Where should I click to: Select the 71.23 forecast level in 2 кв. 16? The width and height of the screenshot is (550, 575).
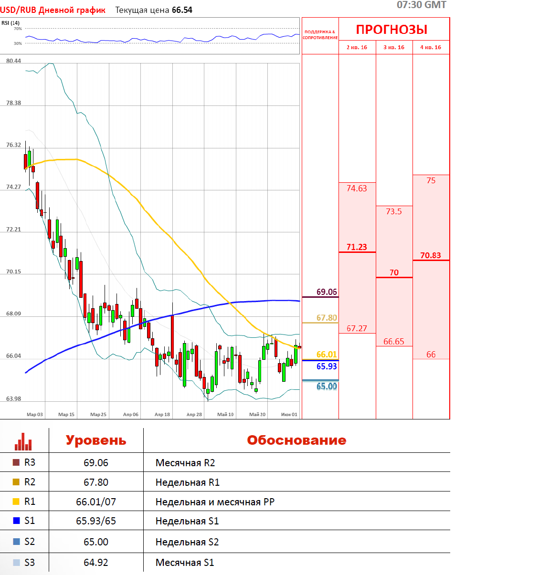pos(357,247)
